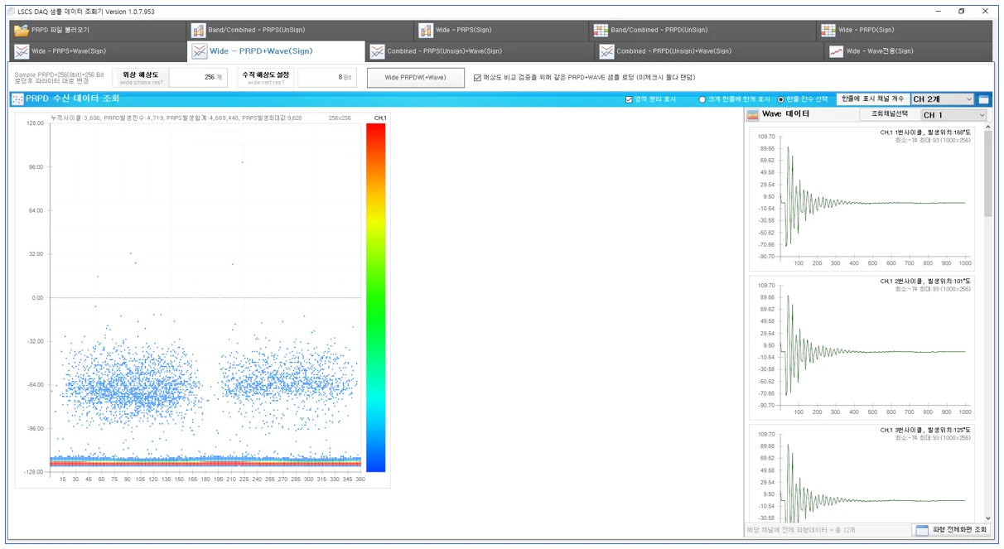1004x549 pixels.
Task: Click the active Wide PRPD+Wave tab icon
Action: tap(199, 51)
